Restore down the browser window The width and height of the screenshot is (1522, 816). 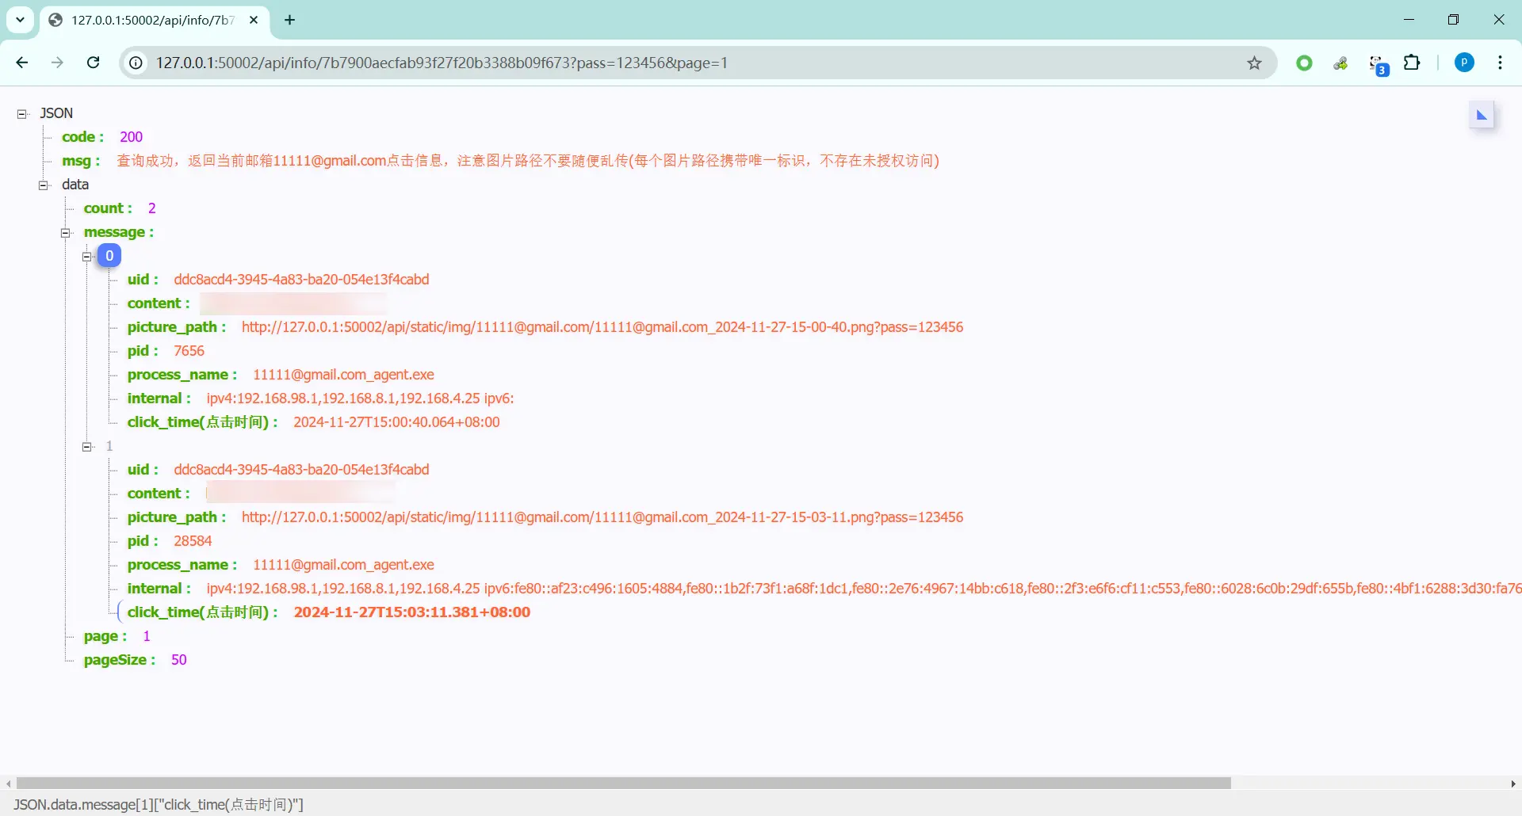tap(1453, 20)
